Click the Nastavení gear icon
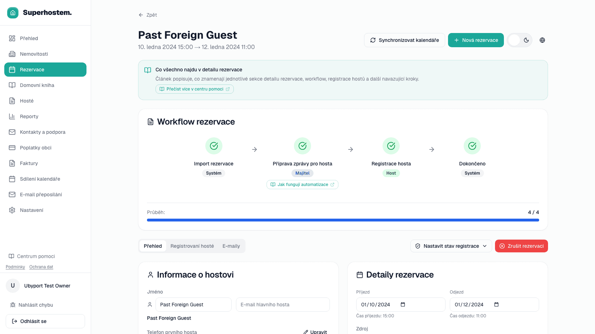Image resolution: width=595 pixels, height=334 pixels. 12,210
